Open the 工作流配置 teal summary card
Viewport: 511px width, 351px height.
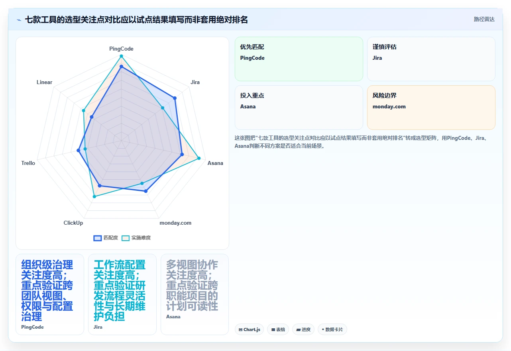click(x=122, y=294)
